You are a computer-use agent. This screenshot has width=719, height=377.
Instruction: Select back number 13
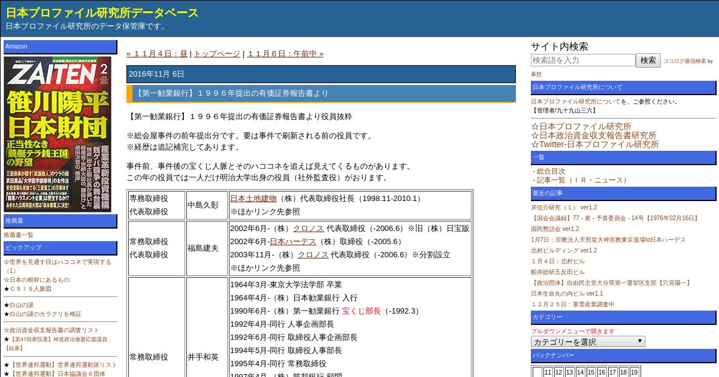tap(569, 372)
